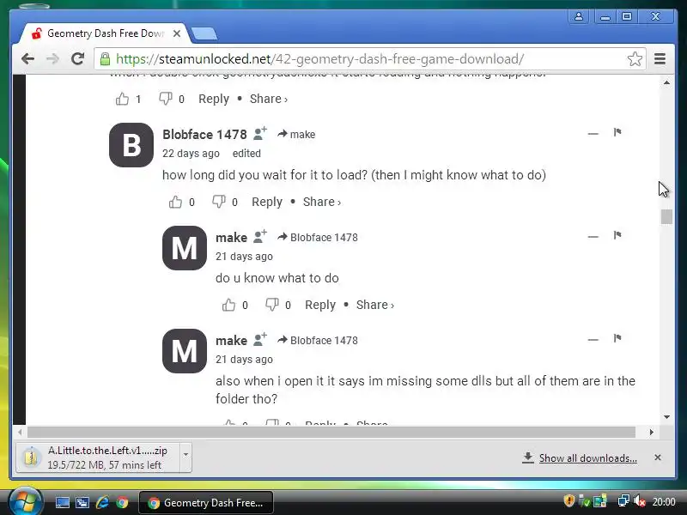The width and height of the screenshot is (687, 515).
Task: Click the vertical scrollbar thumb
Action: [666, 217]
